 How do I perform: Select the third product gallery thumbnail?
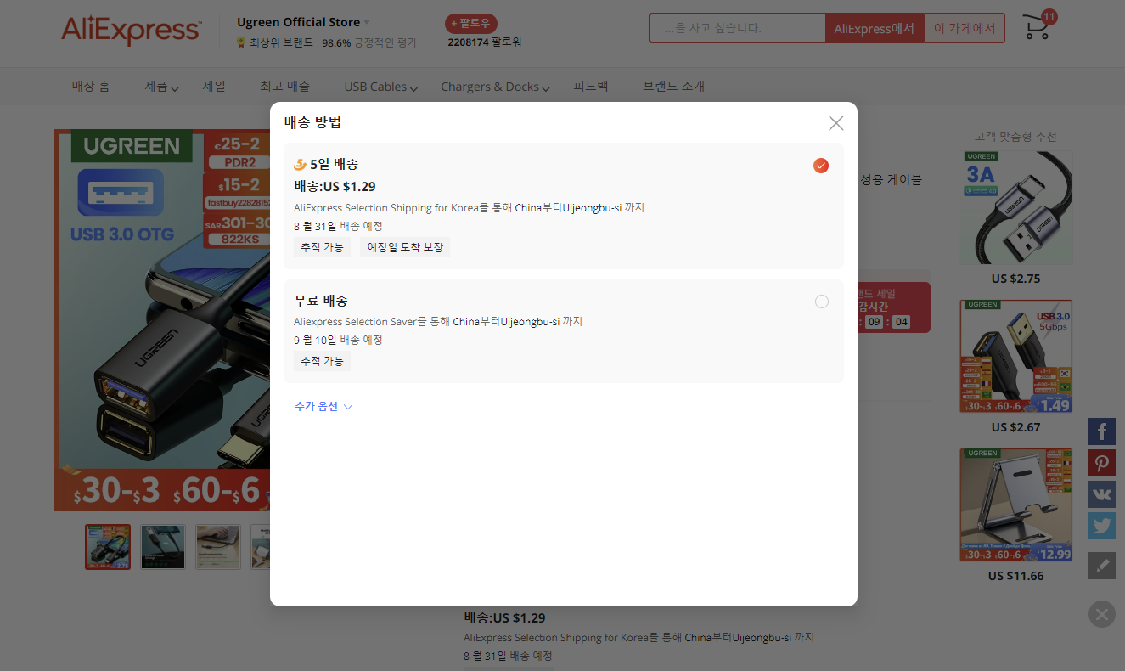[x=218, y=547]
